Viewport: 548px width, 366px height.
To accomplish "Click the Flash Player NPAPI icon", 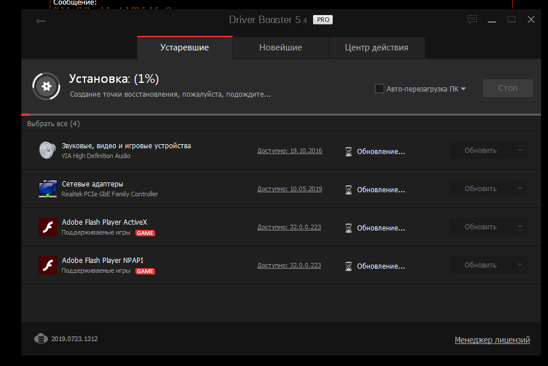I will (48, 265).
